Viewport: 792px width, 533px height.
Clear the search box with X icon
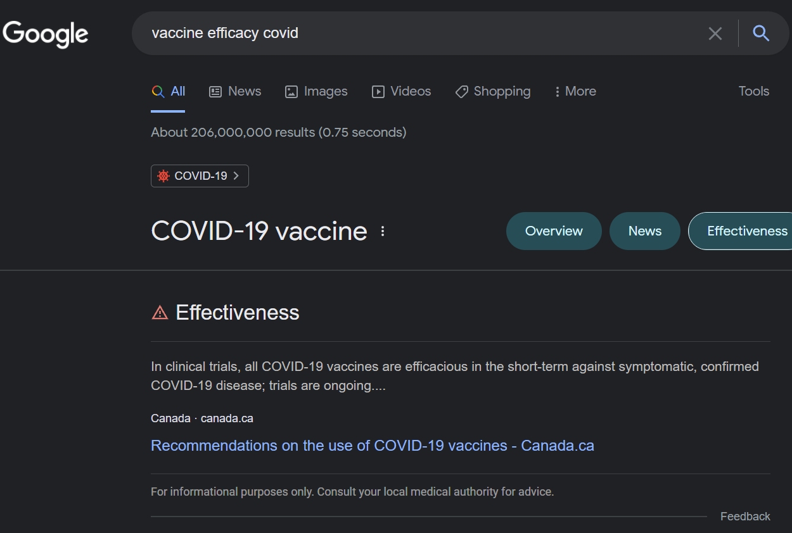pos(715,34)
